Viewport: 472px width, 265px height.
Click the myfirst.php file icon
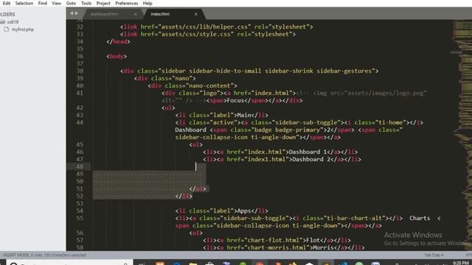[7, 29]
